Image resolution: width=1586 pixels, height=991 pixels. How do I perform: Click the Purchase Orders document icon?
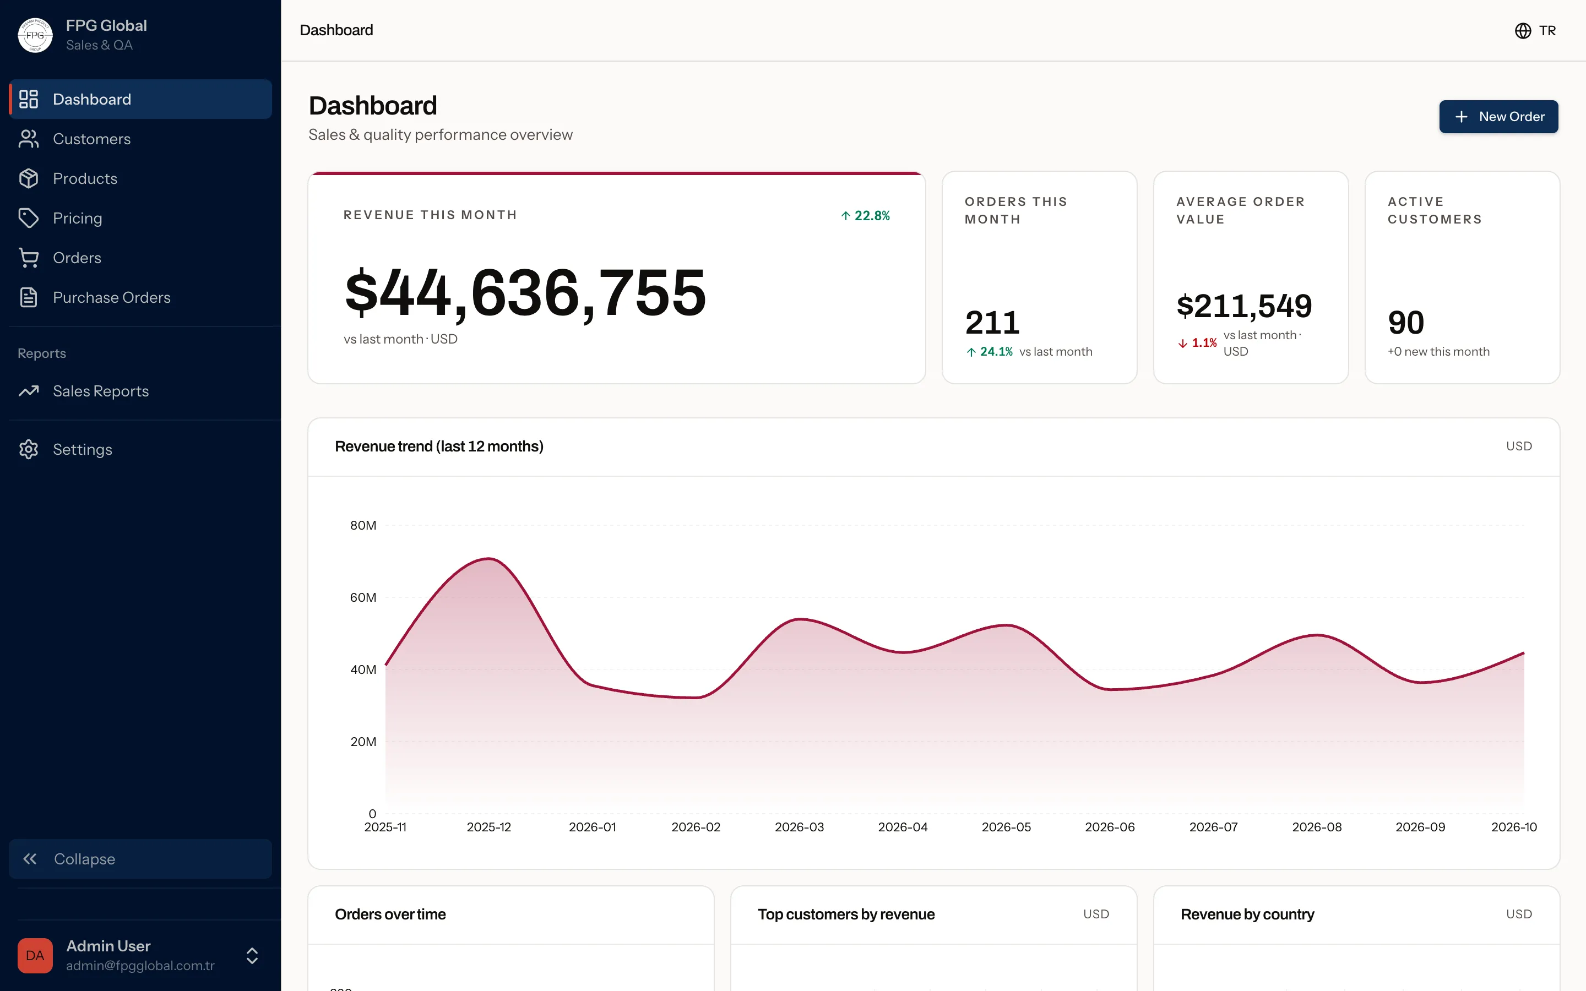tap(29, 297)
